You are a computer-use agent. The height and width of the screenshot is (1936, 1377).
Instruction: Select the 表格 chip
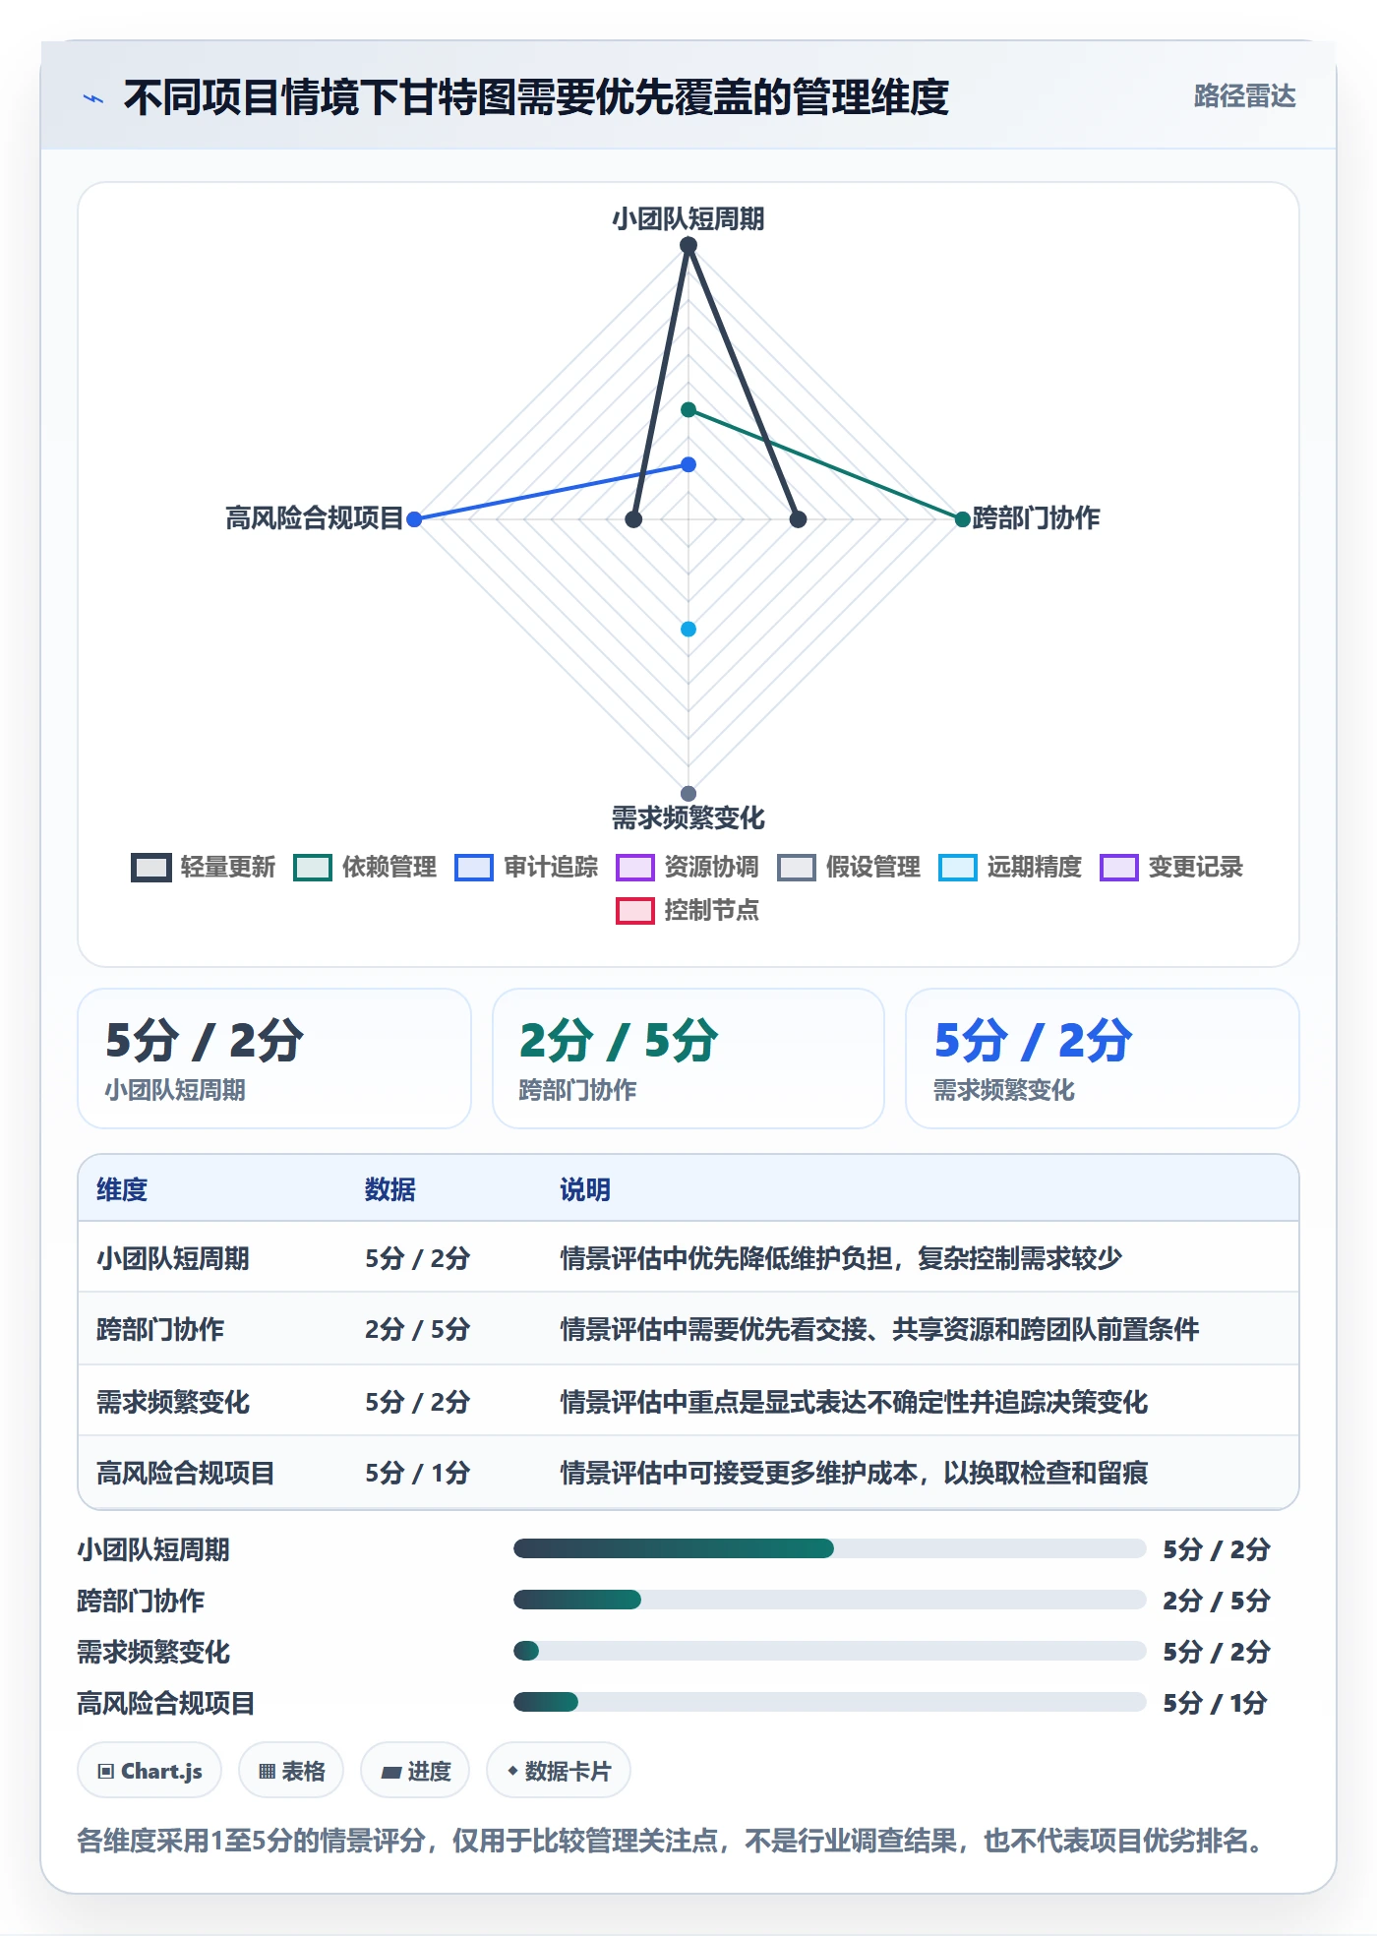pos(291,1771)
